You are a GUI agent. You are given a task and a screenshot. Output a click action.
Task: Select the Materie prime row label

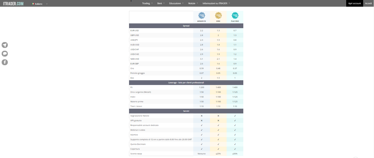click(x=137, y=101)
